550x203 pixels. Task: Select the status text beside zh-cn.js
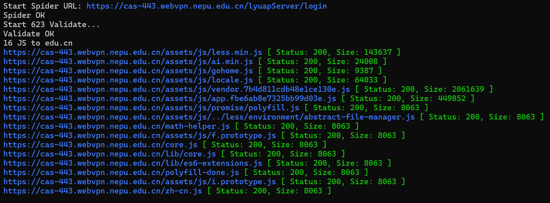(269, 191)
